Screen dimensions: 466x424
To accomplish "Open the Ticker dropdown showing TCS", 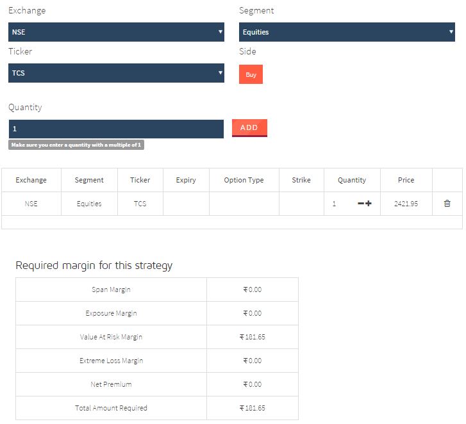I will tap(116, 73).
